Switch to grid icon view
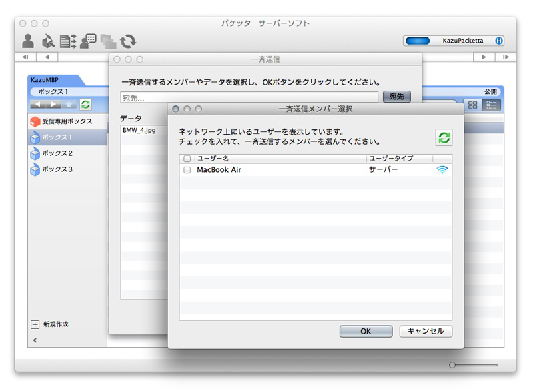533x391 pixels. pyautogui.click(x=472, y=105)
